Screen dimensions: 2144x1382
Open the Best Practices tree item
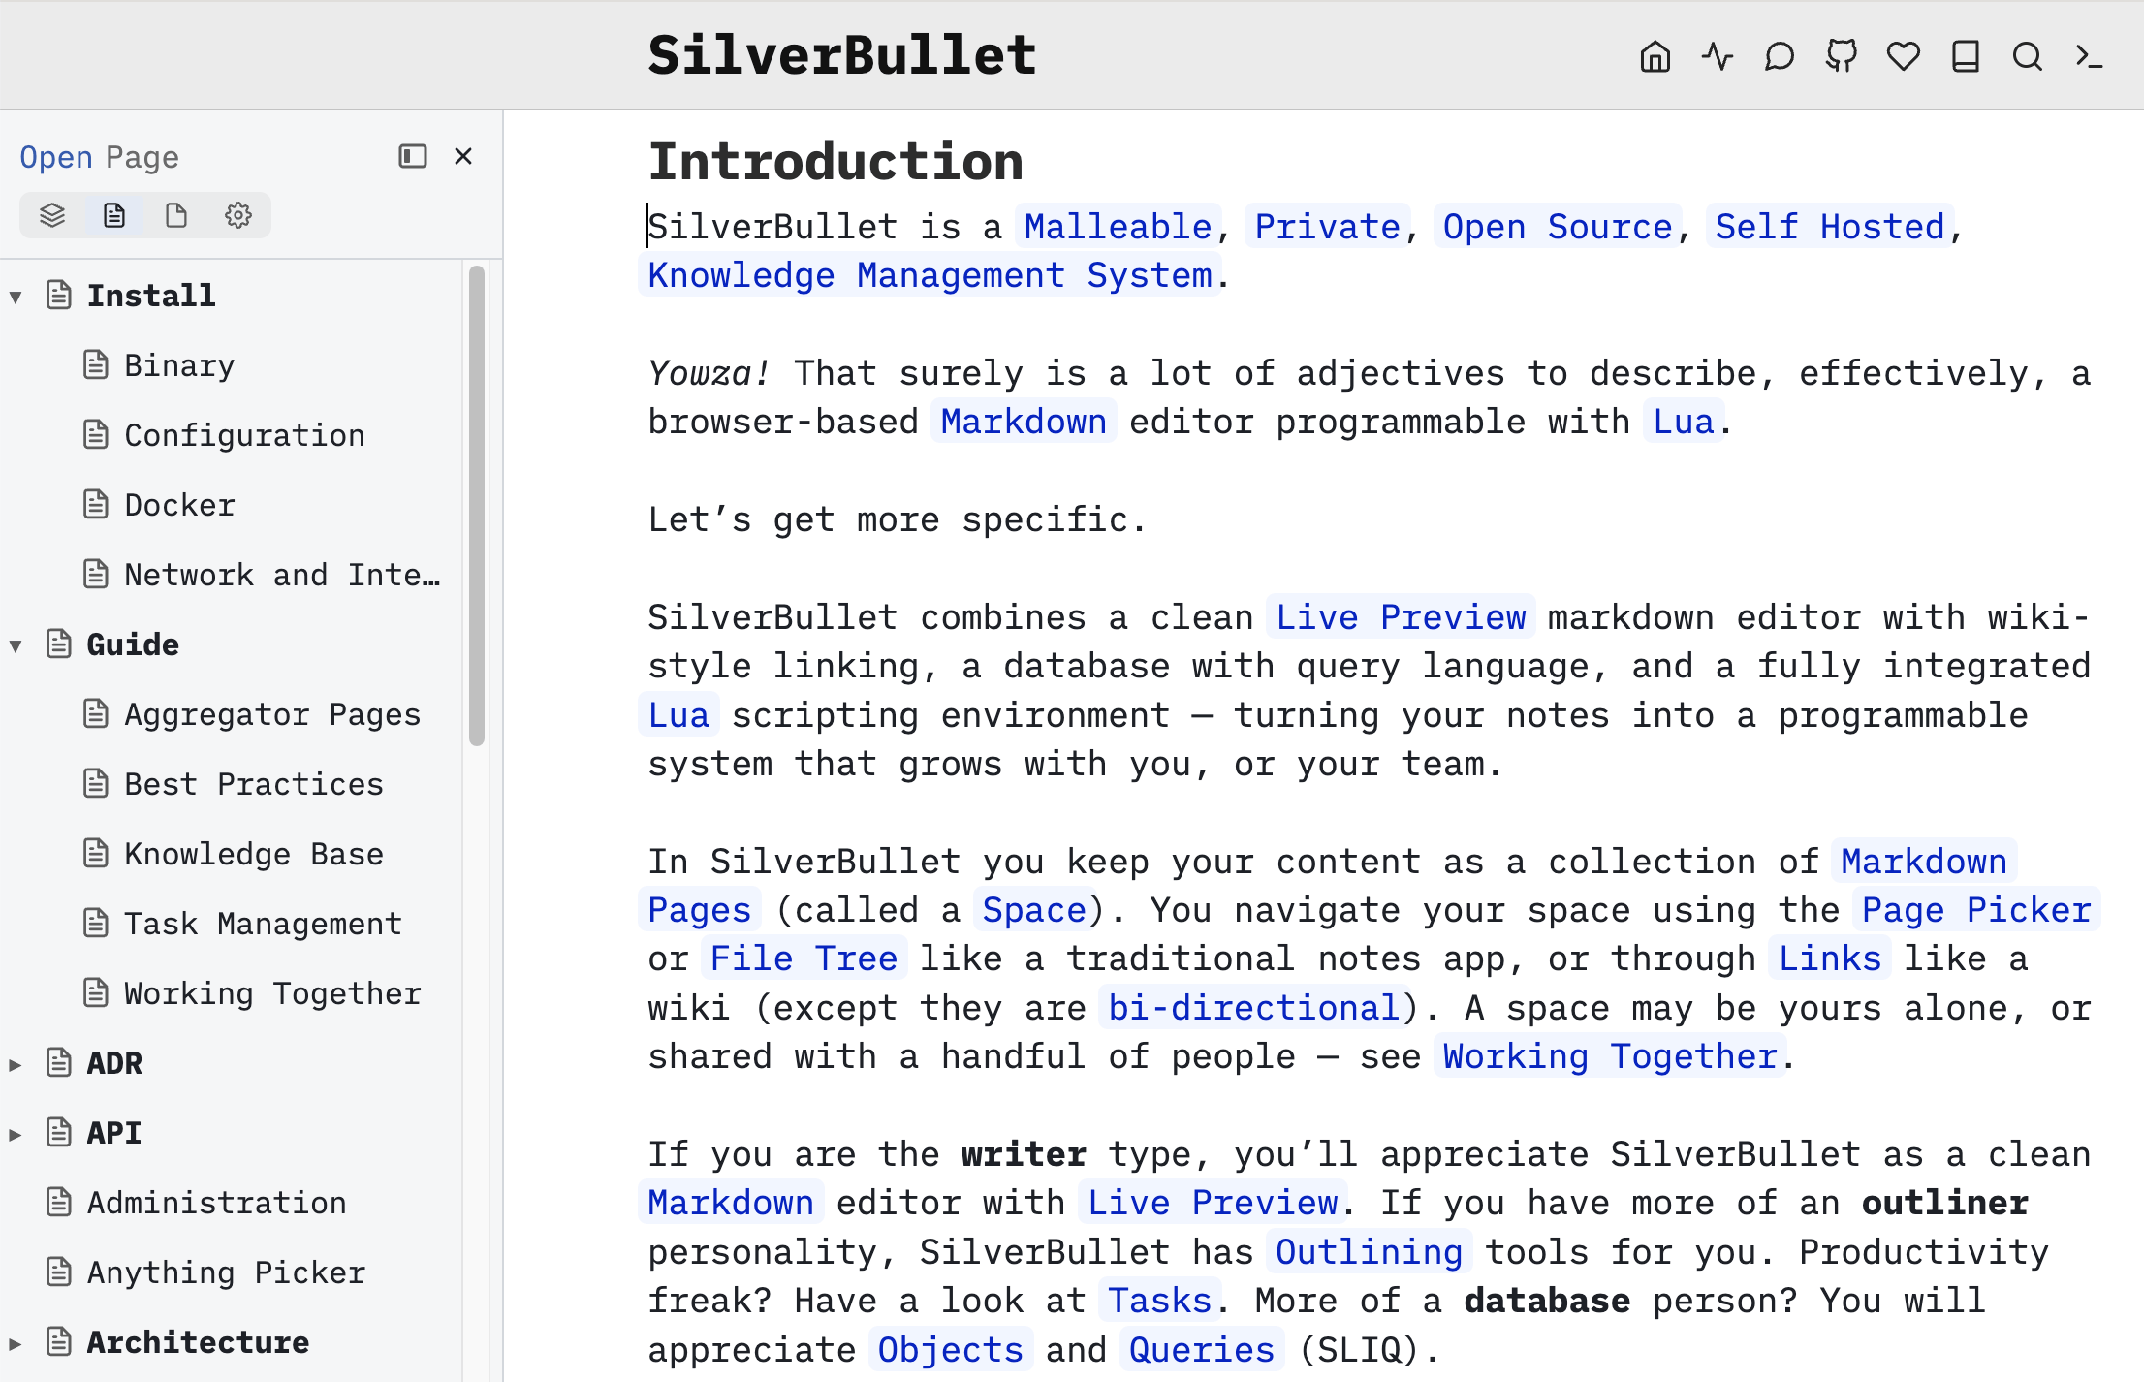tap(254, 784)
